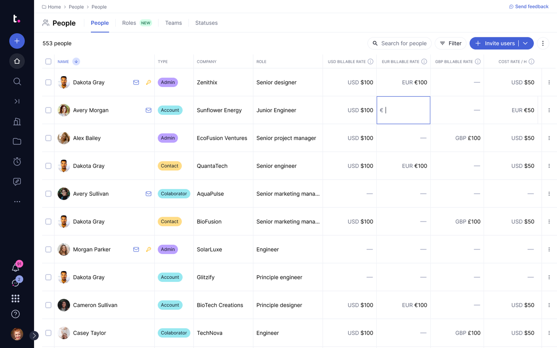The height and width of the screenshot is (348, 557).
Task: Switch to the Roles tab
Action: pyautogui.click(x=129, y=23)
